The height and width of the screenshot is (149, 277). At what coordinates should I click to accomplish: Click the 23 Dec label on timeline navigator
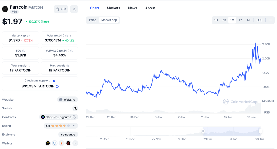pos(208,139)
